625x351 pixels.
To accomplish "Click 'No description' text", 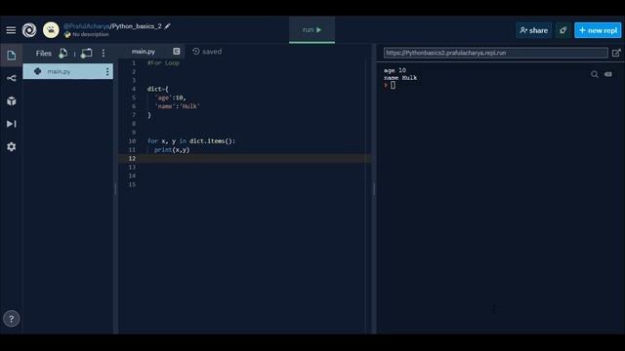I will coord(91,35).
